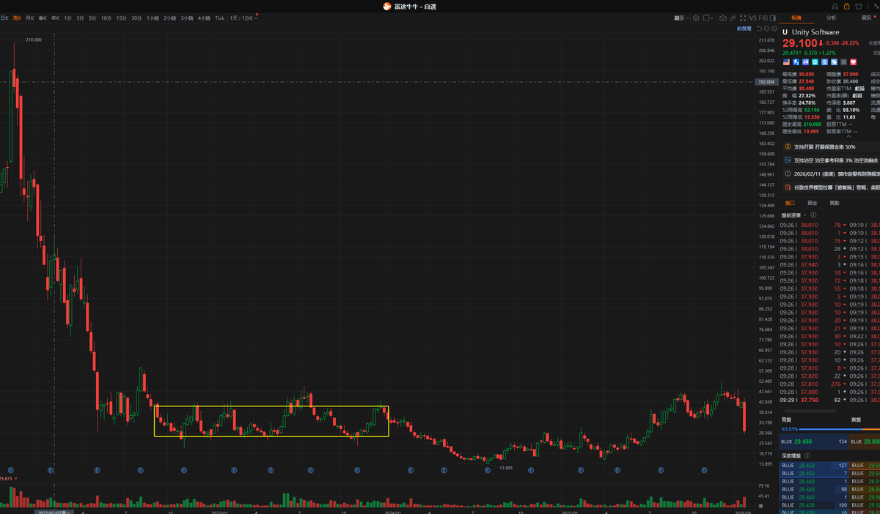Switch to 日K daily chart
The image size is (880, 514).
click(x=4, y=18)
